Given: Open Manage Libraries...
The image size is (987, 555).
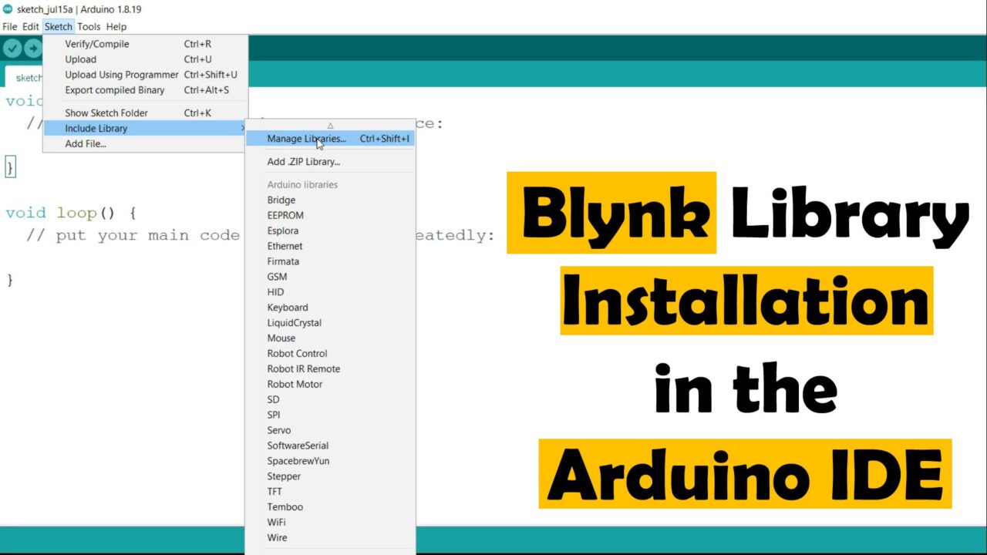Looking at the screenshot, I should [x=330, y=139].
